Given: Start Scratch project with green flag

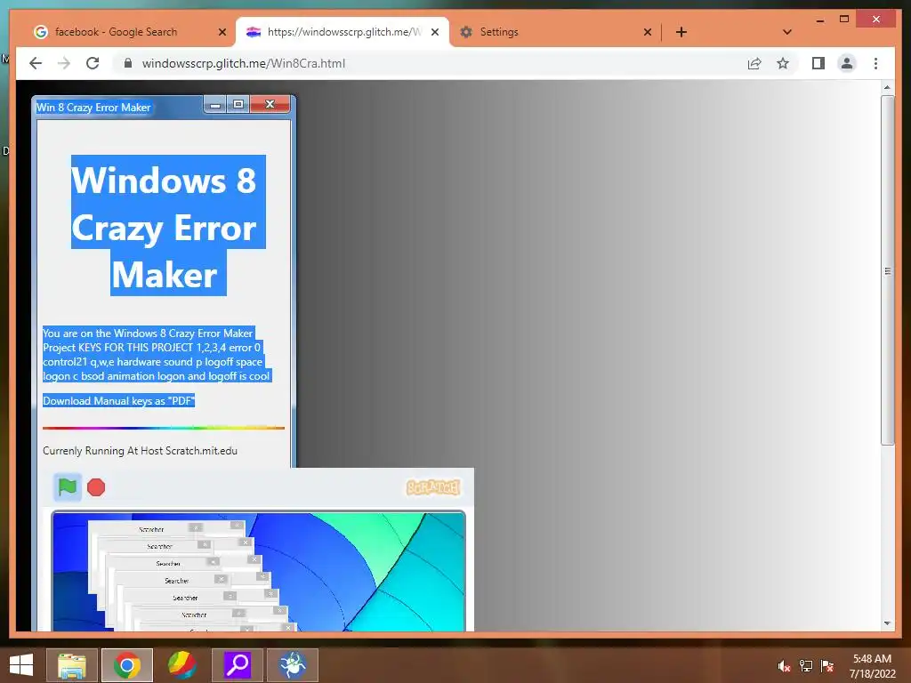Looking at the screenshot, I should click(68, 486).
